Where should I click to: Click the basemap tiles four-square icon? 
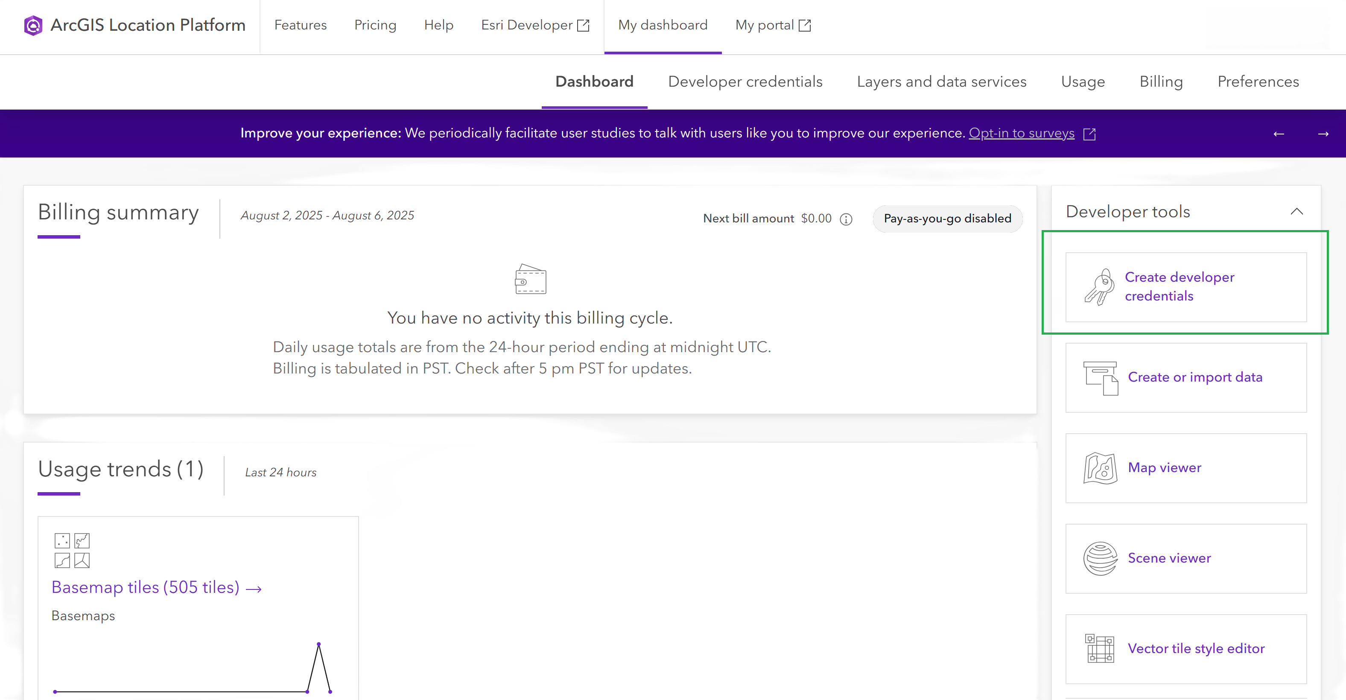tap(72, 550)
